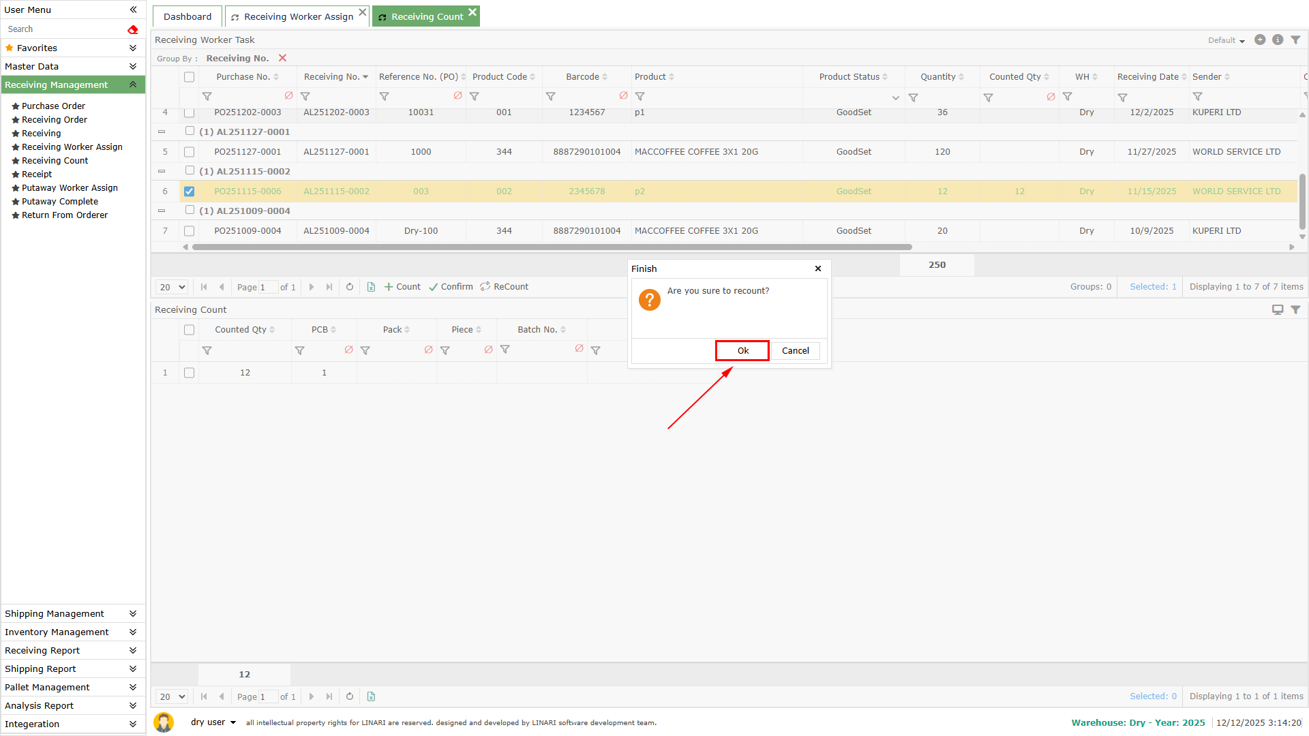Switch to the Receiving Worker Assign tab
Image resolution: width=1309 pixels, height=736 pixels.
pos(298,16)
